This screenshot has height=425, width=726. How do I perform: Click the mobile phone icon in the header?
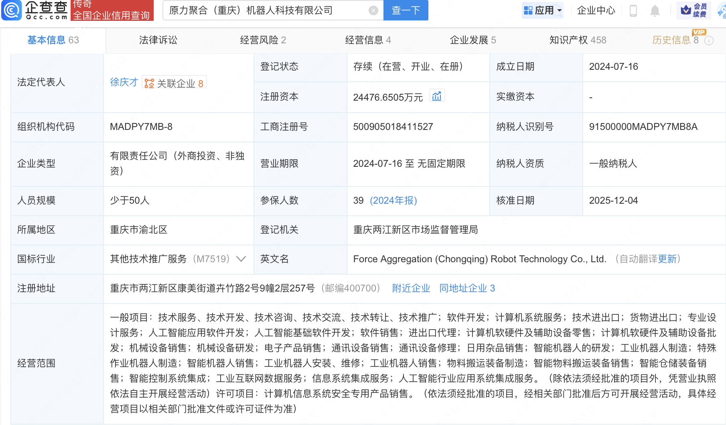[633, 10]
